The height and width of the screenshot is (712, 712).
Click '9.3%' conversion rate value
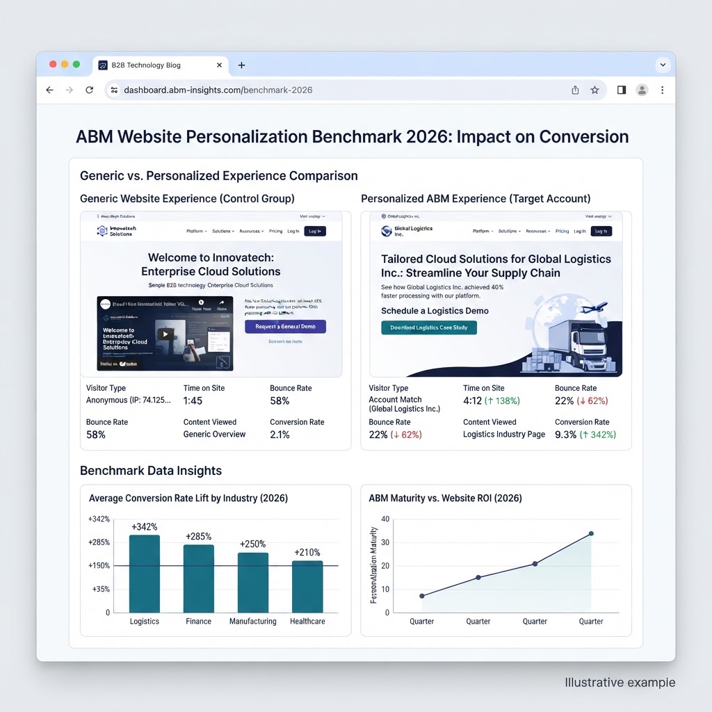coord(566,435)
